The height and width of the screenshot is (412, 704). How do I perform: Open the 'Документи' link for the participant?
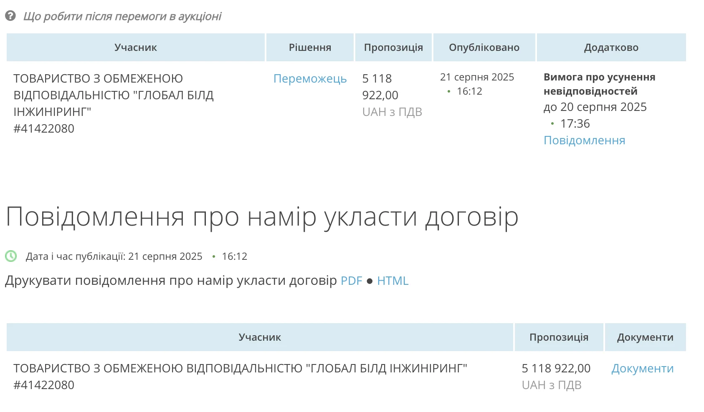[x=642, y=369]
